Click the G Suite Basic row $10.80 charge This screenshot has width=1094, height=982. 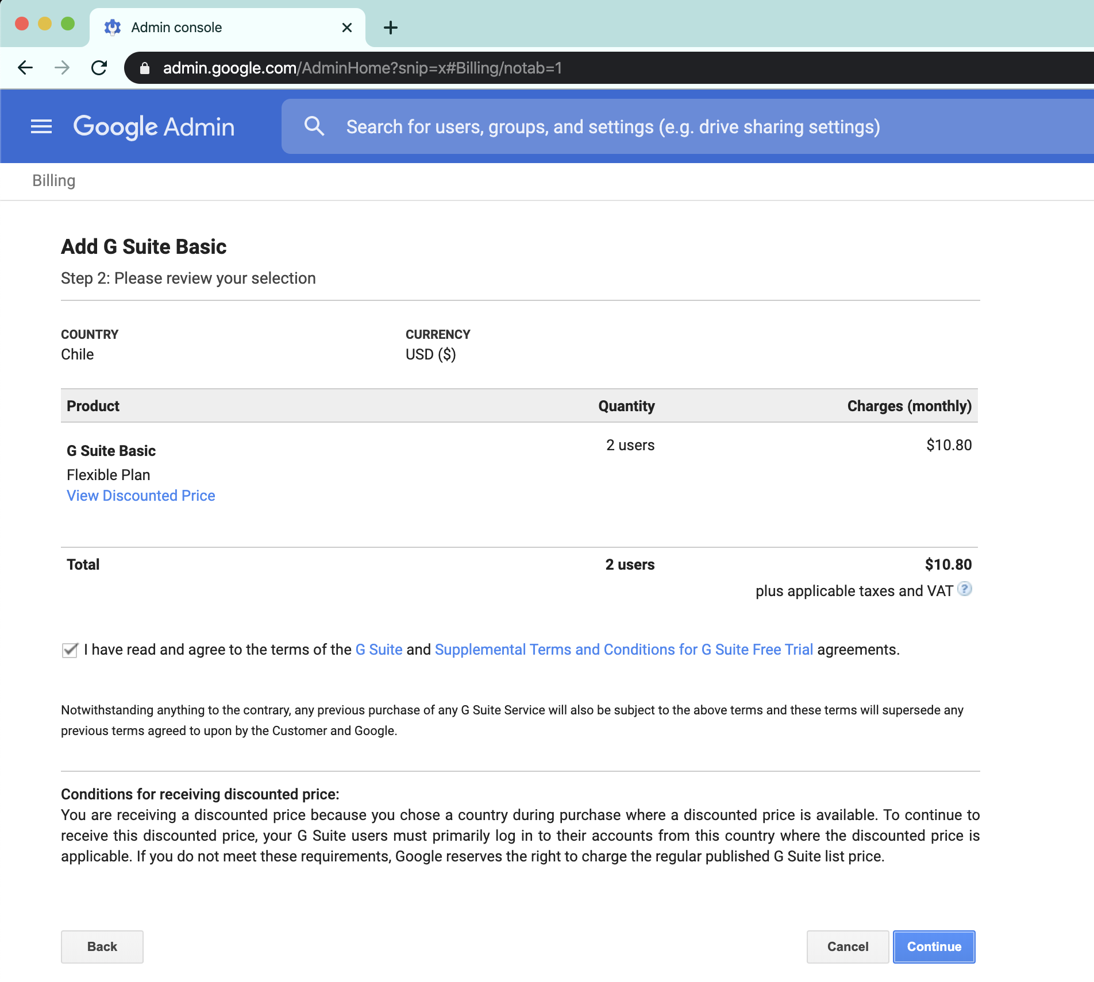click(x=949, y=445)
